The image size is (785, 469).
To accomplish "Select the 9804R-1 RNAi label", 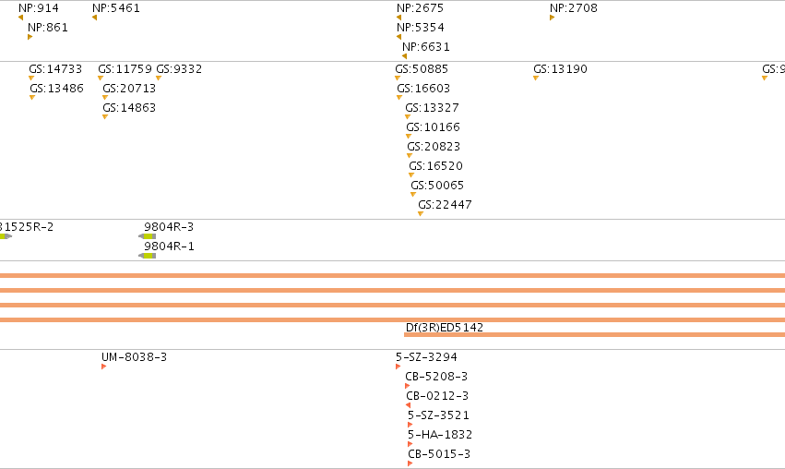I will pyautogui.click(x=169, y=247).
